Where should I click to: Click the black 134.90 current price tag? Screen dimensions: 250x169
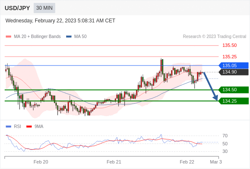(233, 72)
